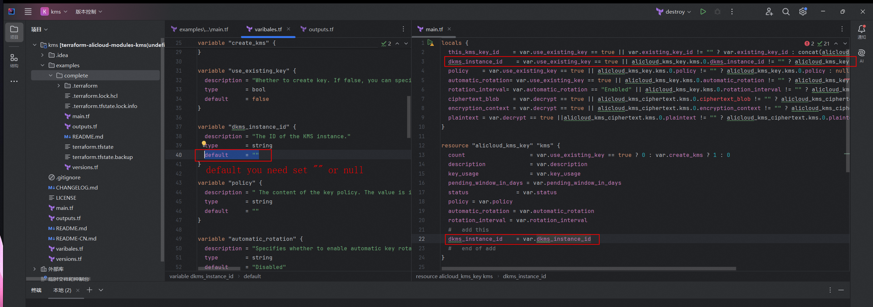Click breadcrumb 'resource alicloud_kms_key kms'

[454, 276]
